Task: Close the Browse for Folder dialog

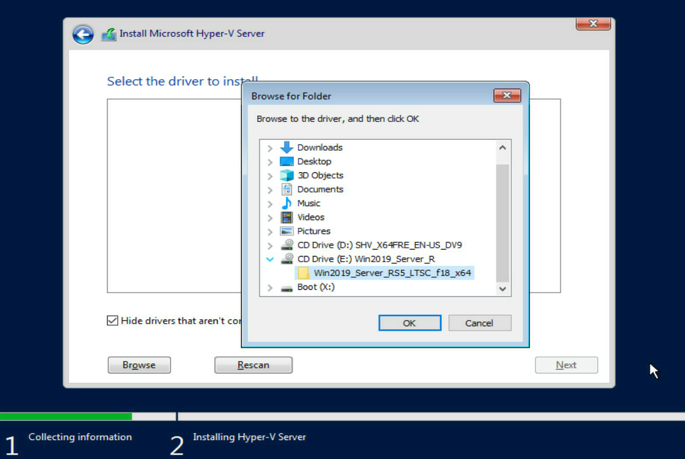Action: (507, 95)
